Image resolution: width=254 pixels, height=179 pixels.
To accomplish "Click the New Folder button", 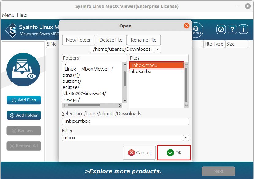I will coord(78,40).
